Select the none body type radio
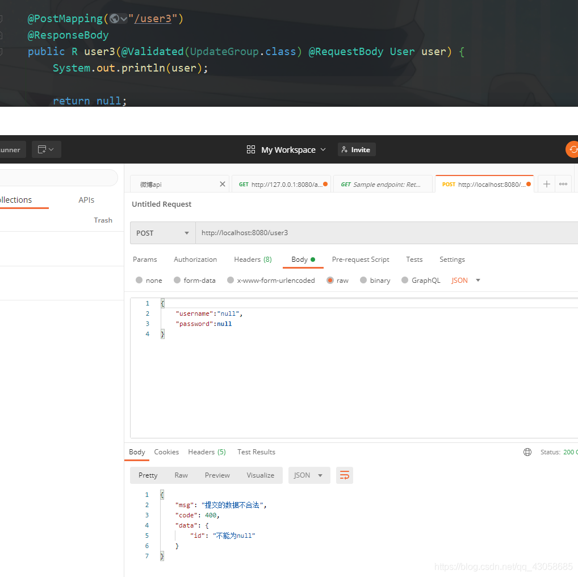 140,280
